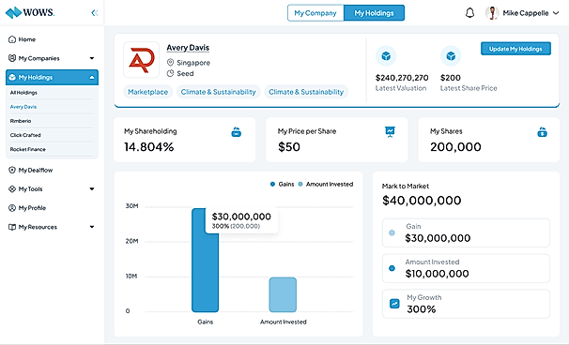
Task: Click the 14.804% shareholding value
Action: click(148, 147)
